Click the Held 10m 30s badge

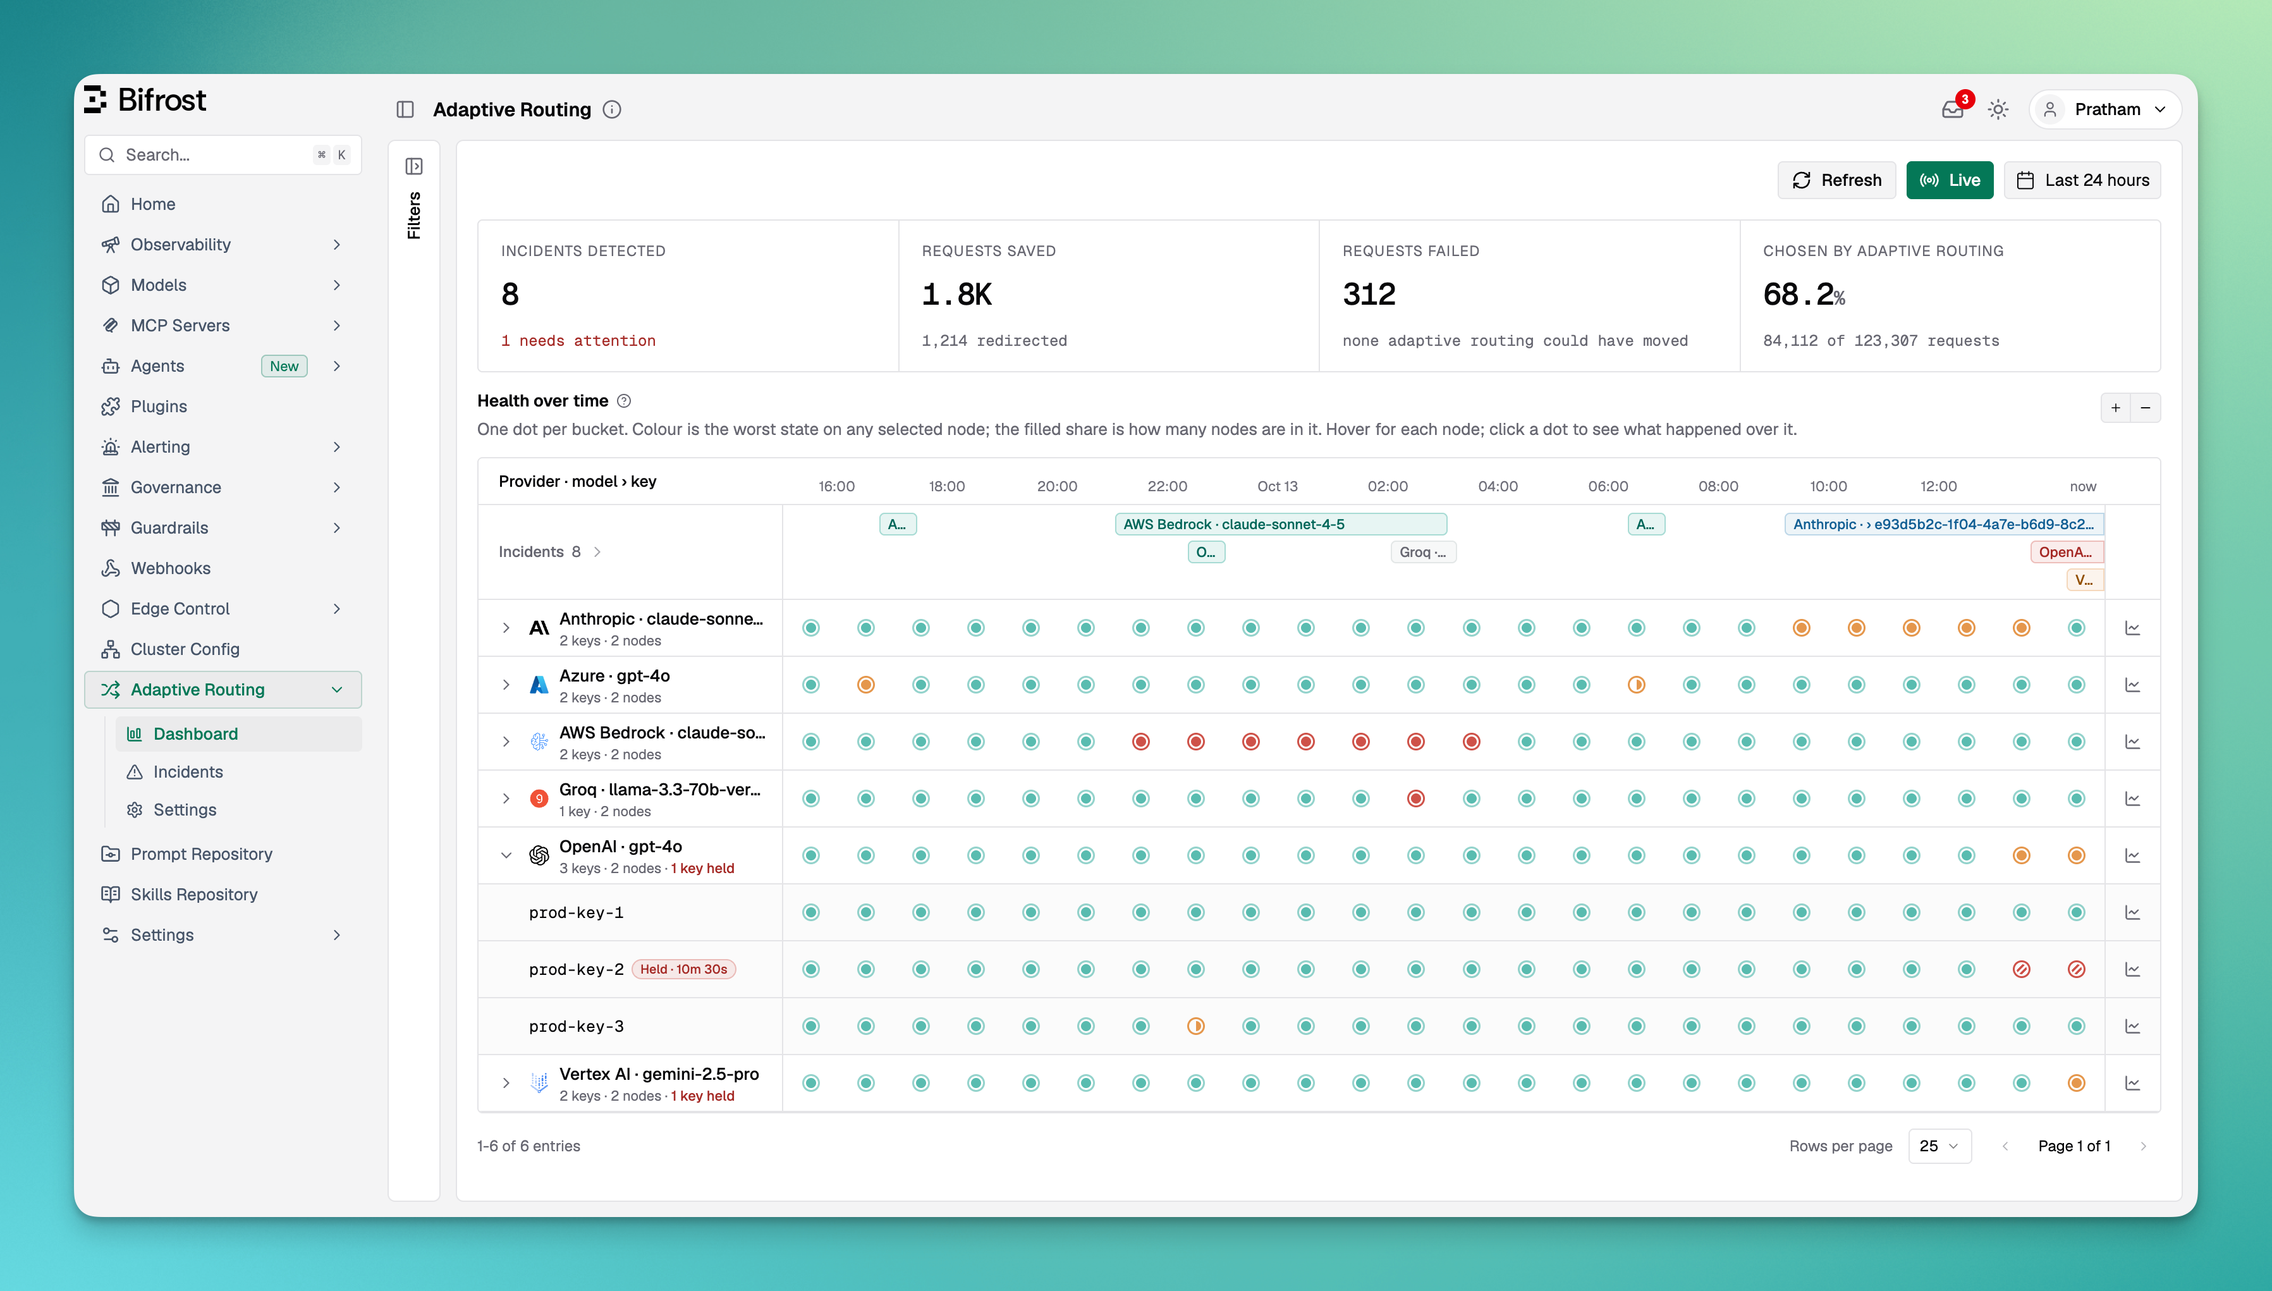683,969
